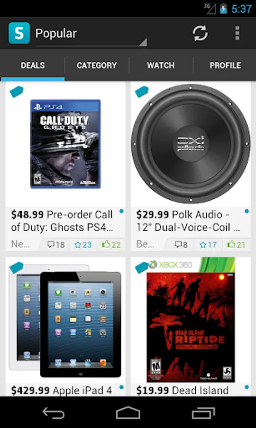The height and width of the screenshot is (428, 256).
Task: Tap the blue tag on iPad deal
Action: [x=16, y=267]
